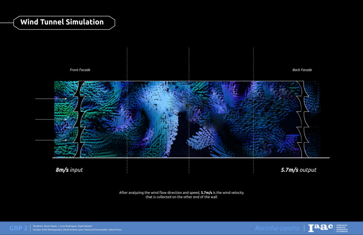Click the Faculty names line in footer
Viewport: 363px width, 235px height.
77,230
